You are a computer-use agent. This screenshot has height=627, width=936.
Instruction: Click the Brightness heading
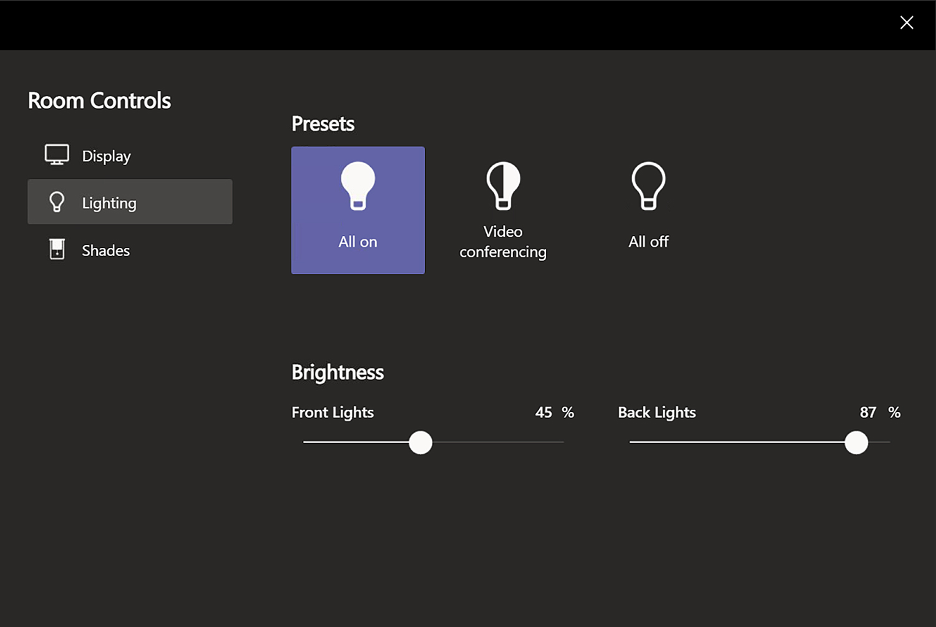pos(338,372)
